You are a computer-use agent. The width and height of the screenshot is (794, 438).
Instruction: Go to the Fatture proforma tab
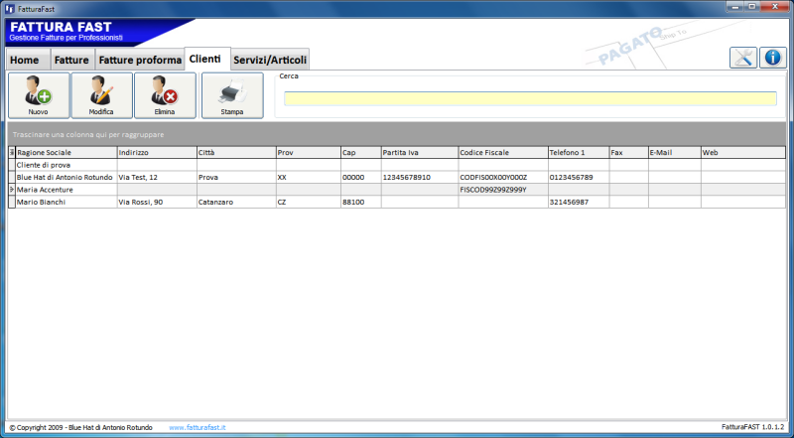click(x=139, y=60)
